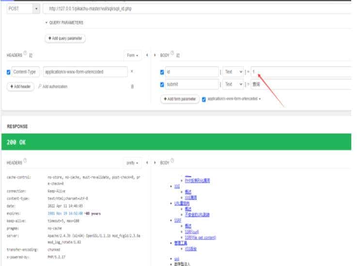Open the 概述 link under SSRF
Viewport: 359px width, 266px height.
point(188,226)
